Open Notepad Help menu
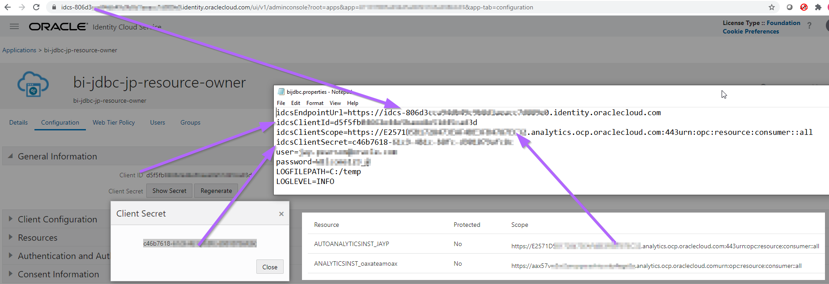Image resolution: width=829 pixels, height=284 pixels. [353, 103]
